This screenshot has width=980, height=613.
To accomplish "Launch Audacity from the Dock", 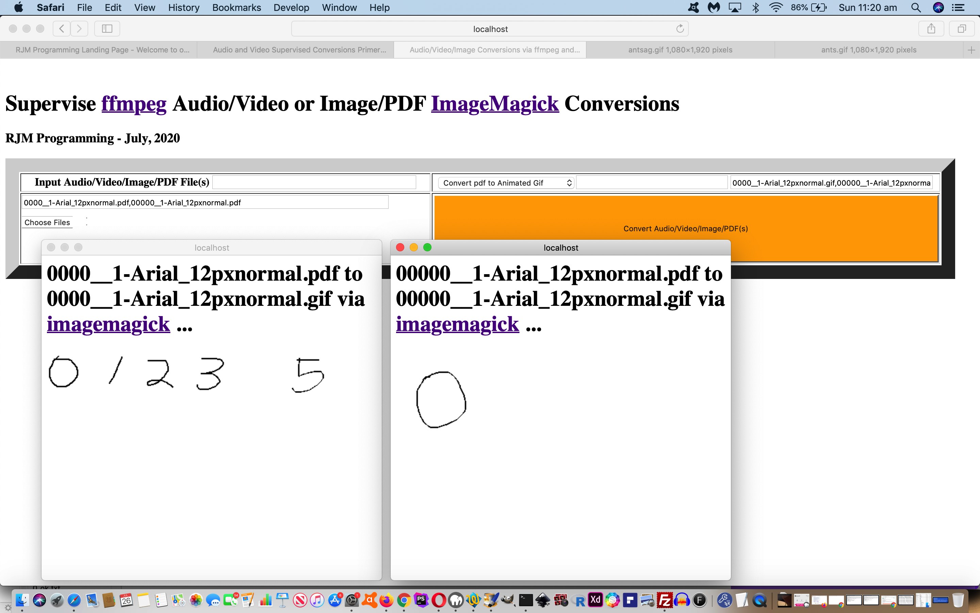I will point(682,600).
